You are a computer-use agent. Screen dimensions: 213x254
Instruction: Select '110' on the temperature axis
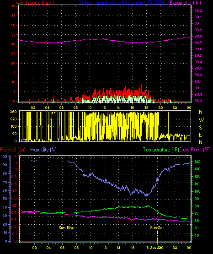[197, 184]
